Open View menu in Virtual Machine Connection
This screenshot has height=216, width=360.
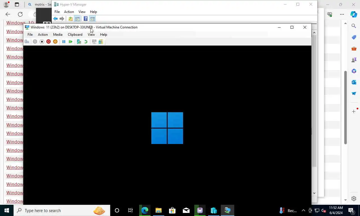91,35
